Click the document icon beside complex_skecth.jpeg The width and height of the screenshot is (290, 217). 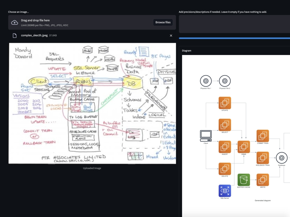(x=14, y=36)
